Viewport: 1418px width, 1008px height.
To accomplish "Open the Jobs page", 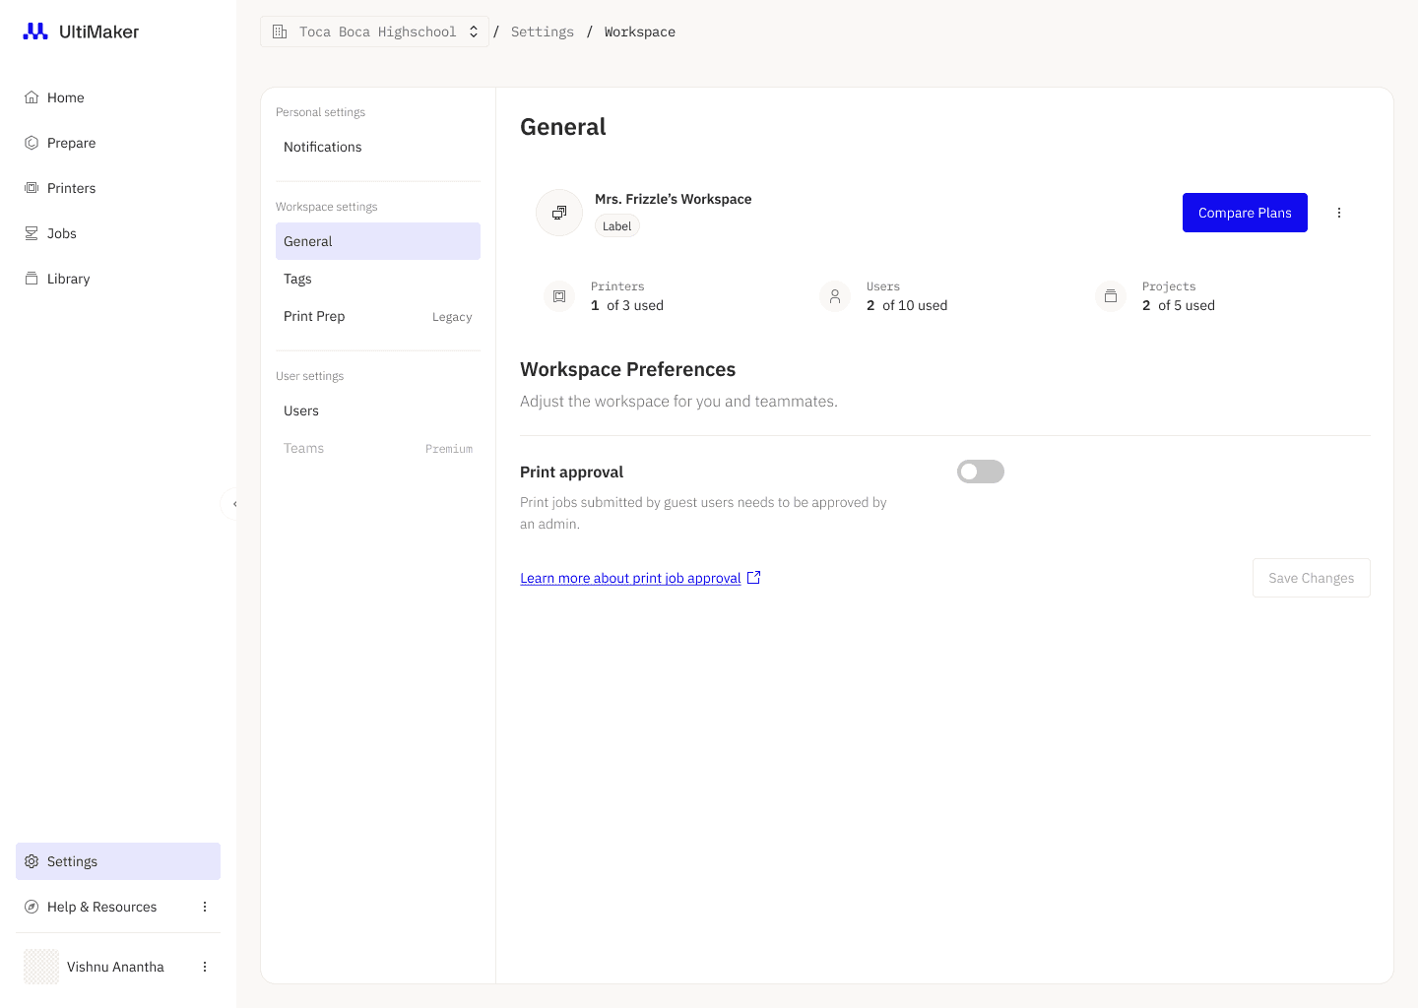I will [x=118, y=233].
